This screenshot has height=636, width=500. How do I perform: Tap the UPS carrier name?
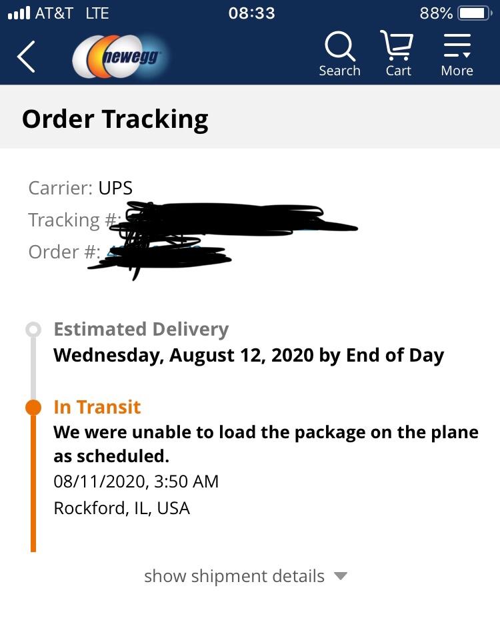[115, 188]
